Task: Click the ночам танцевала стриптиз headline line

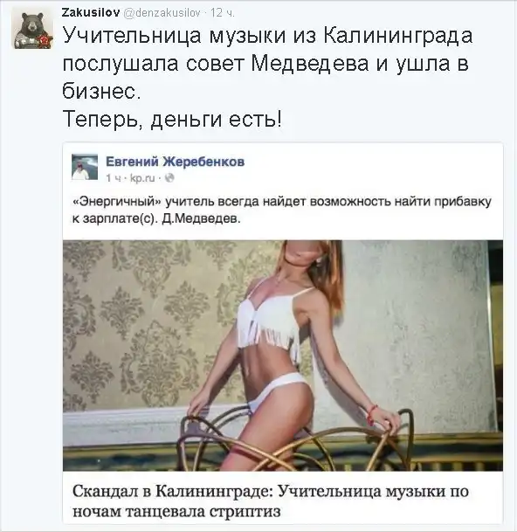Action: point(176,511)
